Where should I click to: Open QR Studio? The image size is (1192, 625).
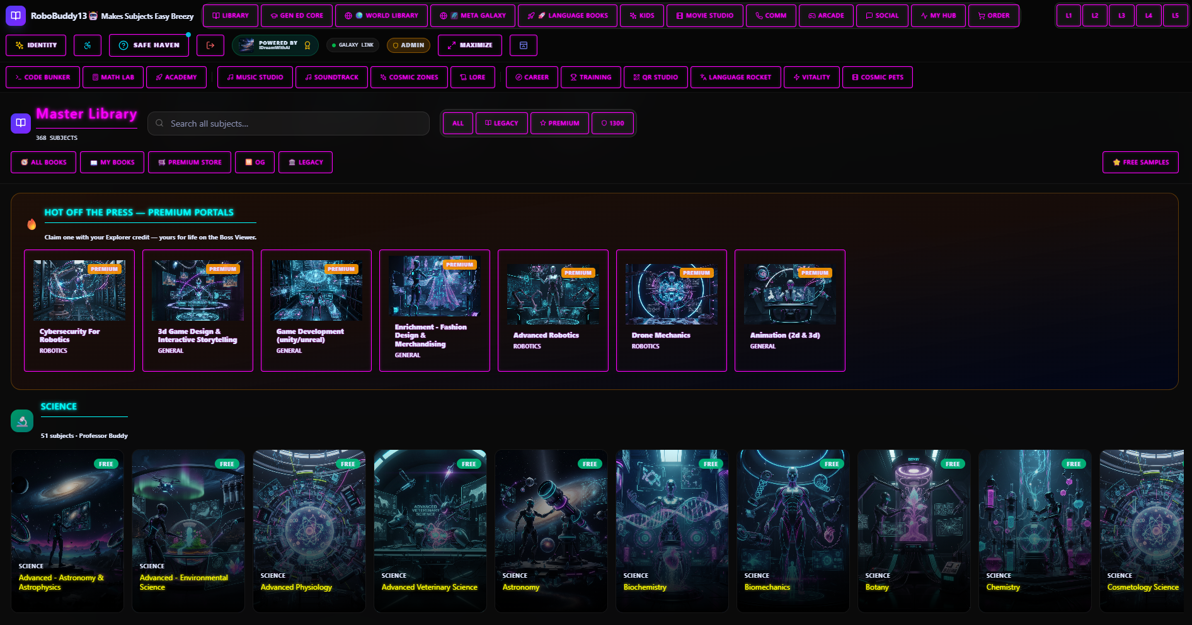tap(656, 77)
